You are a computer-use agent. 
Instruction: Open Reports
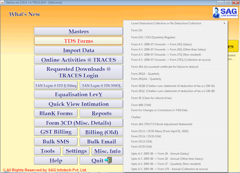101,113
